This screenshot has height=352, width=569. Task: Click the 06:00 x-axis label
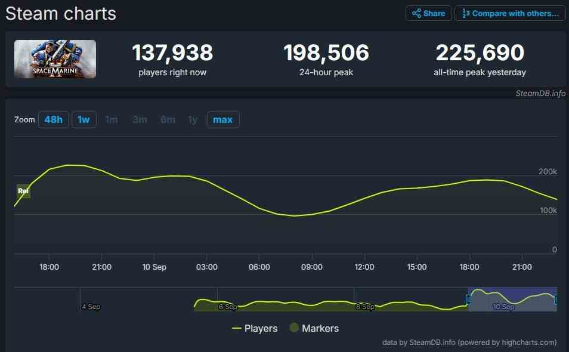259,267
